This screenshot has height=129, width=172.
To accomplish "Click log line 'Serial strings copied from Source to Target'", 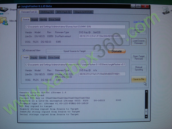I will click(49, 114).
